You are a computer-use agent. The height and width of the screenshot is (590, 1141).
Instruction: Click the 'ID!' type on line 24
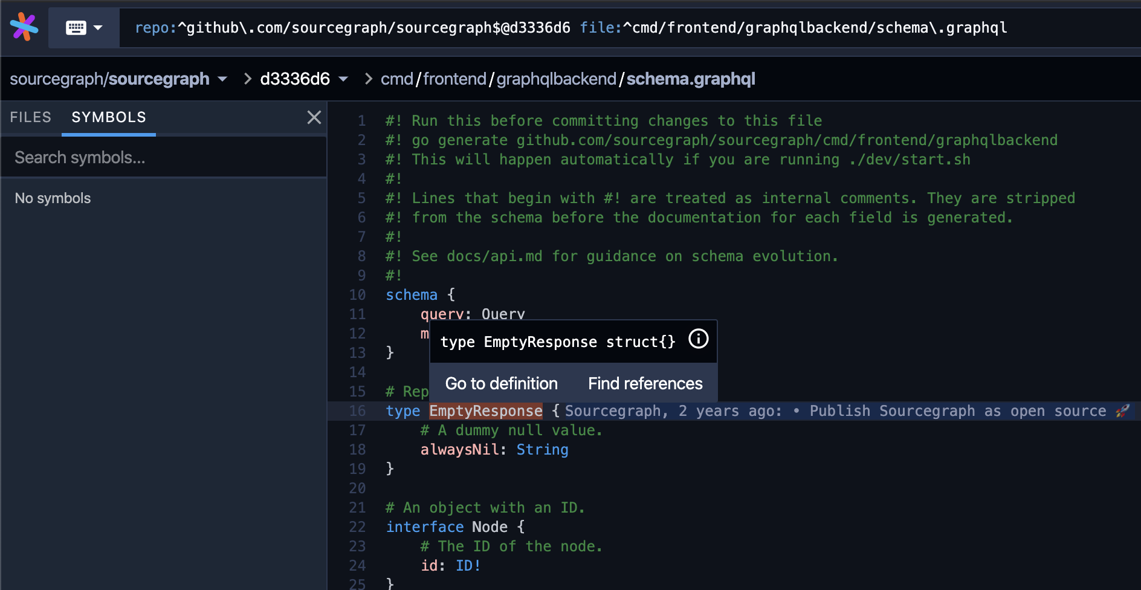coord(468,566)
